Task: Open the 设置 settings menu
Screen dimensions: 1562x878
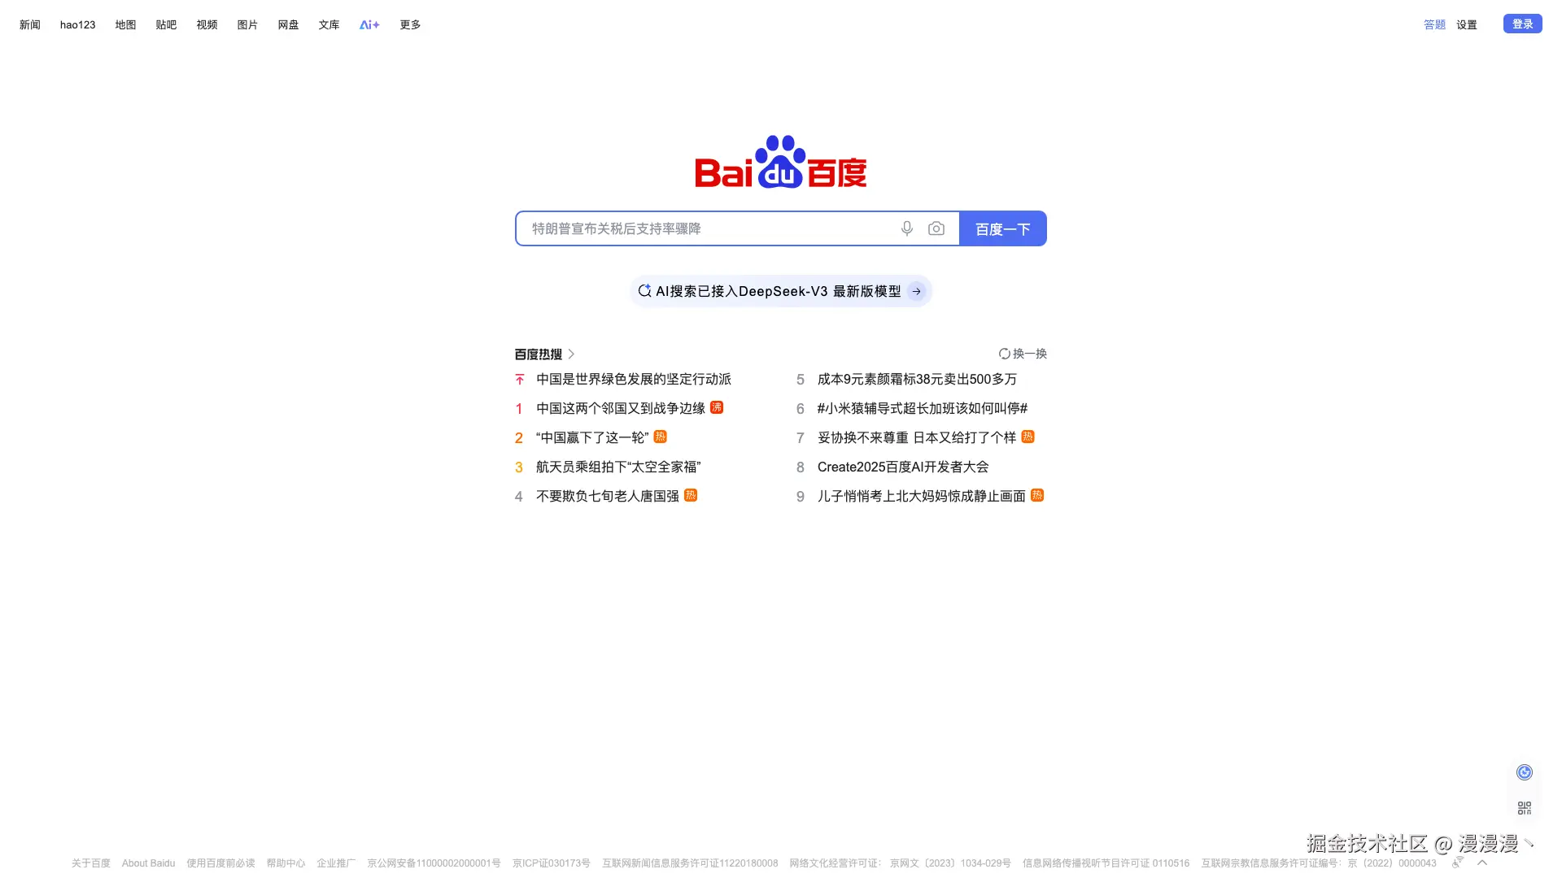Action: pyautogui.click(x=1466, y=25)
